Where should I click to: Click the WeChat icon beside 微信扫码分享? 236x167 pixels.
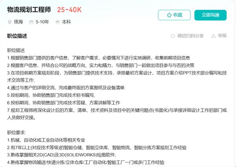point(173,36)
